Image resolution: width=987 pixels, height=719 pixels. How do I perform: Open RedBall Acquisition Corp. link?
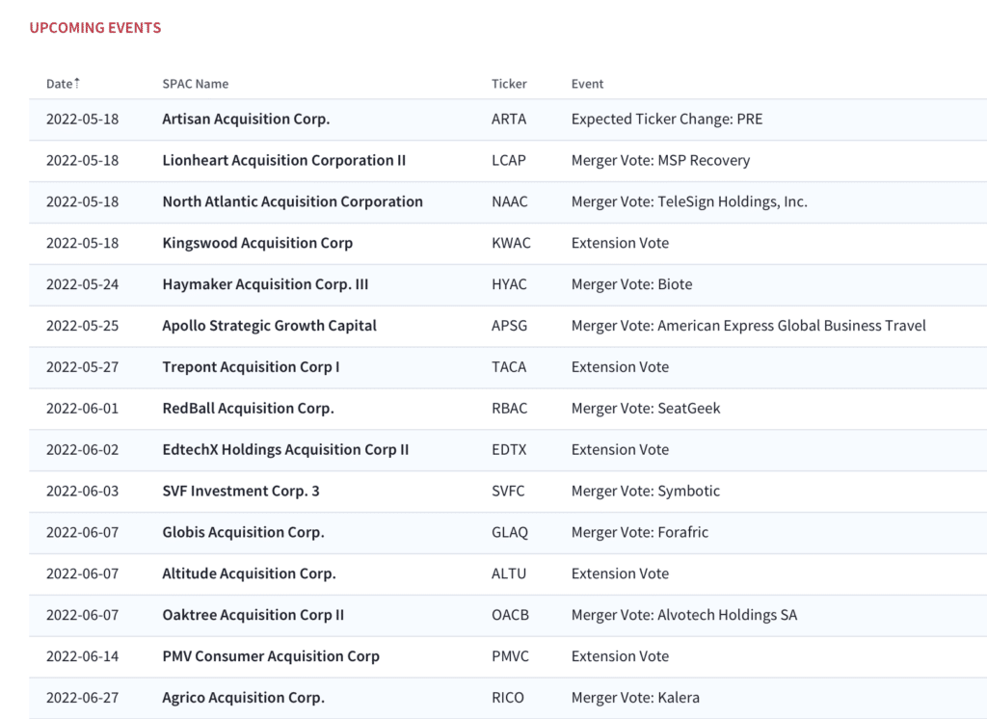pos(248,409)
